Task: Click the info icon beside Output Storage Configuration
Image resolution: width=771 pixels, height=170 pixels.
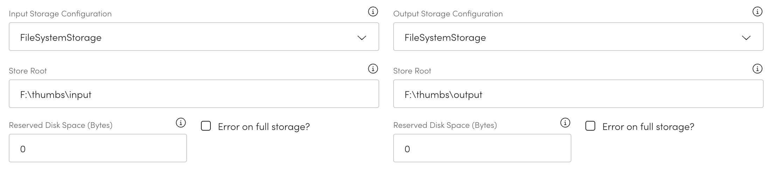Action: (x=757, y=12)
